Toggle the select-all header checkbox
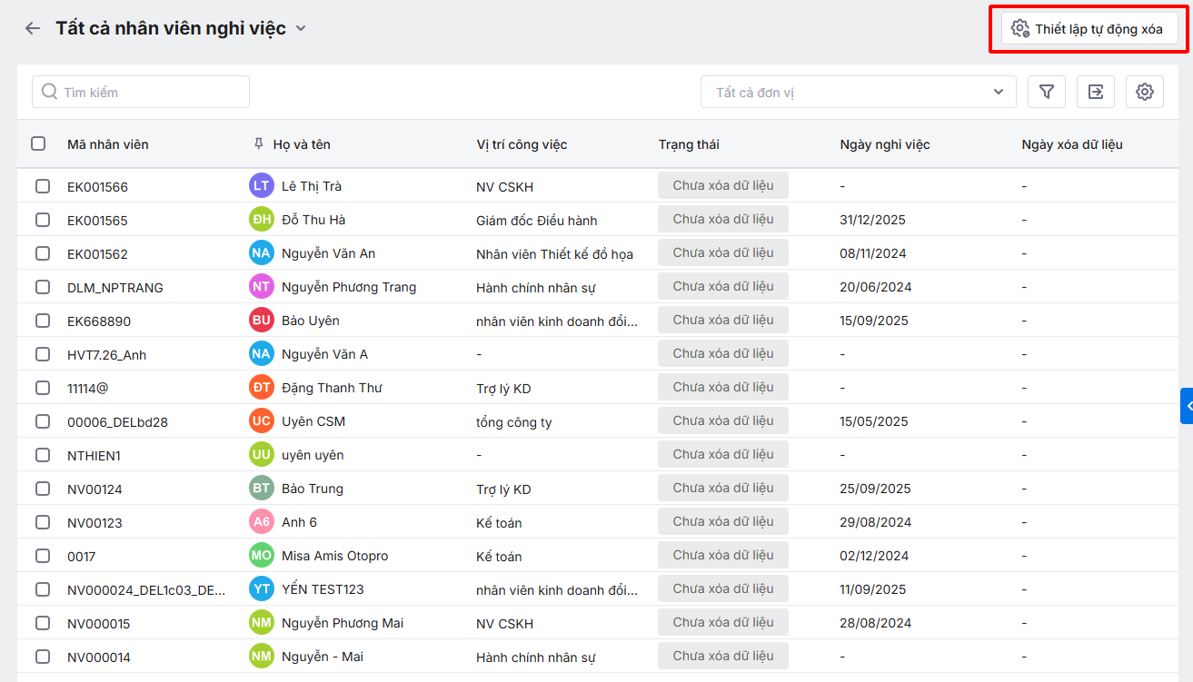This screenshot has height=682, width=1193. (x=38, y=143)
